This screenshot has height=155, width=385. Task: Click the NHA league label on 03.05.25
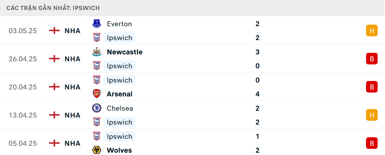click(72, 31)
